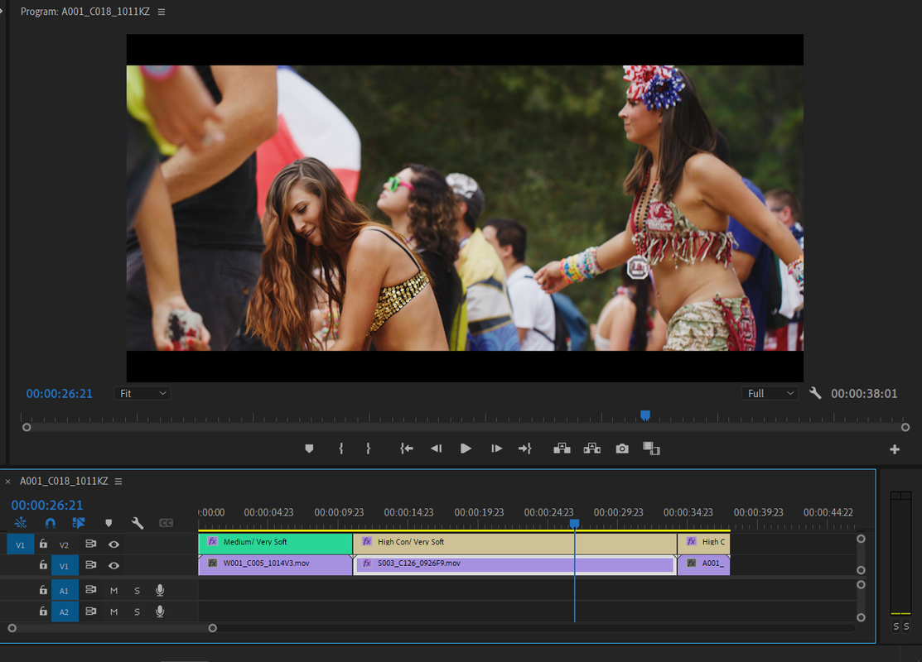Screen dimensions: 922x662
Task: Open the Program monitor panel menu
Action: pyautogui.click(x=162, y=12)
